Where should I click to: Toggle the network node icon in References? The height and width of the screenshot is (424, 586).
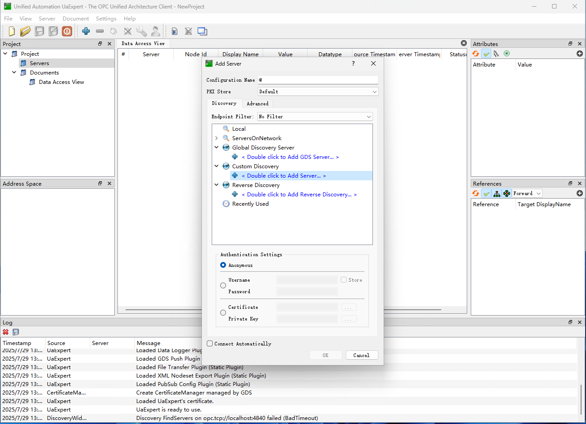(x=506, y=193)
